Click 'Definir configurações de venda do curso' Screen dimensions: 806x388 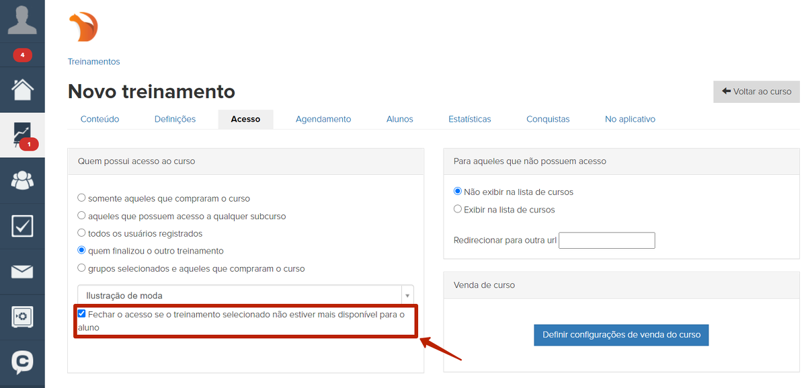[621, 334]
